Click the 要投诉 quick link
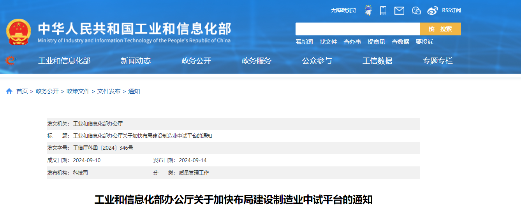This screenshot has height=208, width=521. coord(424,42)
